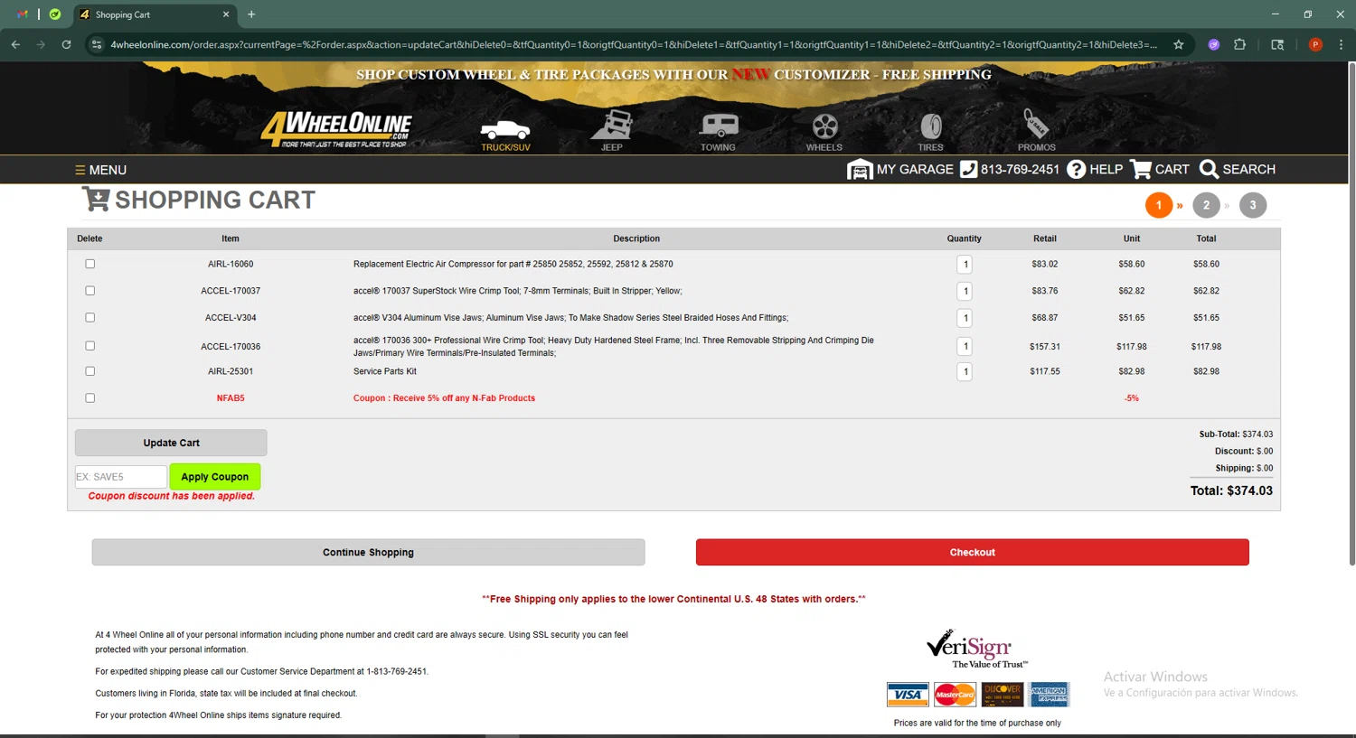Viewport: 1356px width, 738px height.
Task: Click the $117.98 unit price
Action: click(x=1132, y=347)
